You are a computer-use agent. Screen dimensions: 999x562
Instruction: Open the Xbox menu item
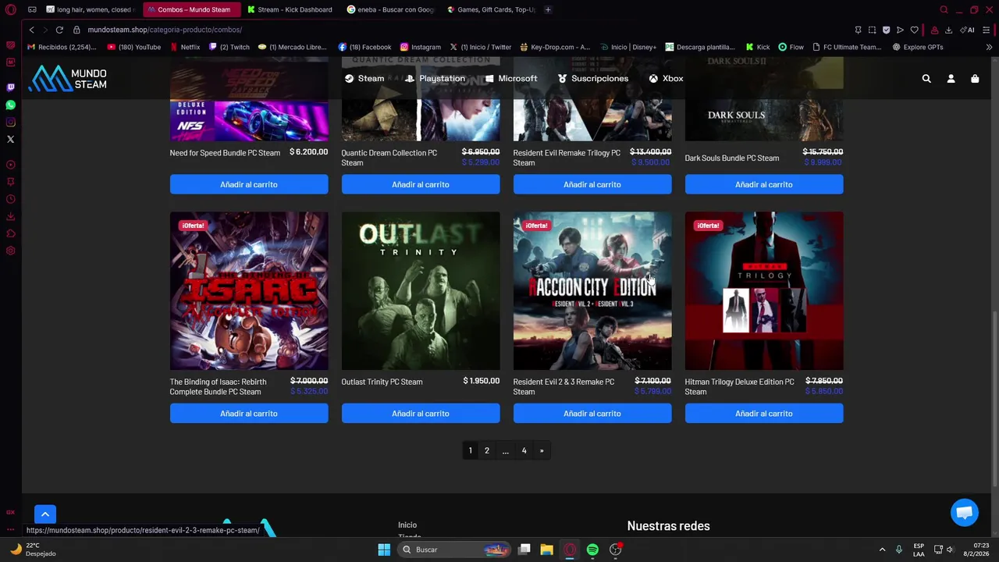coord(666,79)
